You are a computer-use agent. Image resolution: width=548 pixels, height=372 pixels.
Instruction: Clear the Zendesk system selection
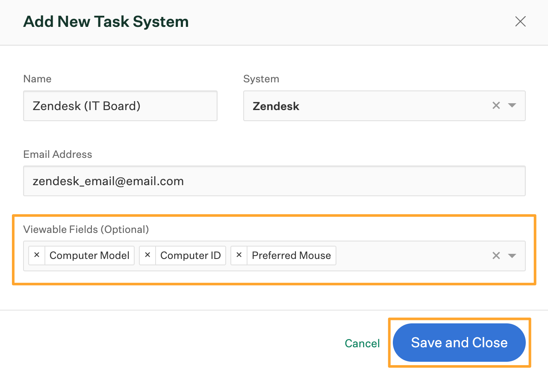click(x=496, y=106)
